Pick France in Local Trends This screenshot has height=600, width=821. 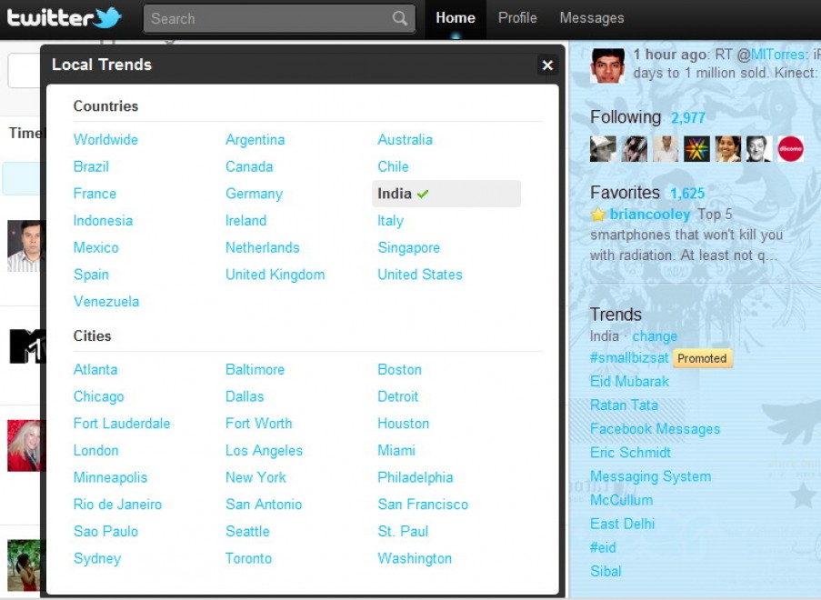coord(95,194)
